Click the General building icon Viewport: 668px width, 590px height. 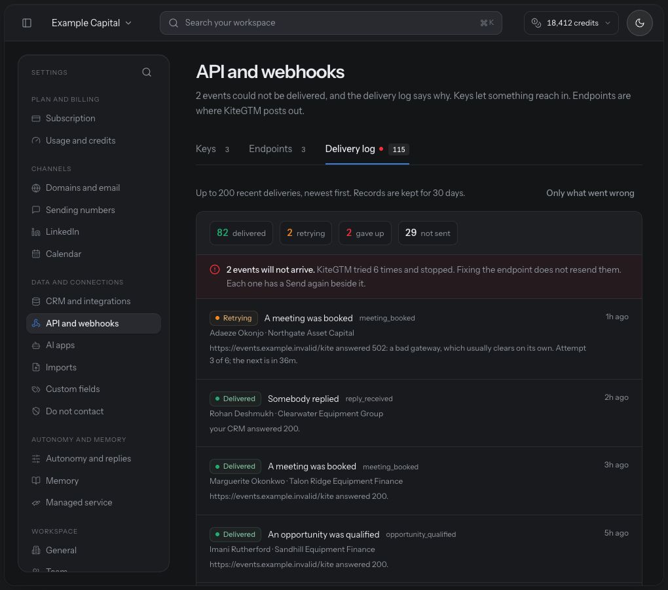36,551
